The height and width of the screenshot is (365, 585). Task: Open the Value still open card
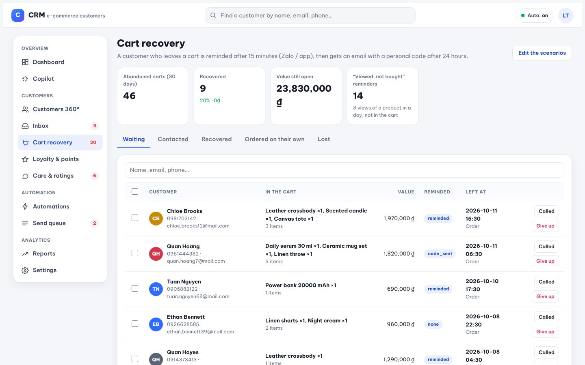[x=306, y=96]
